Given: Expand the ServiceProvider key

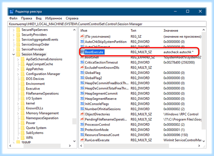Looking at the screenshot, I should tap(14, 49).
